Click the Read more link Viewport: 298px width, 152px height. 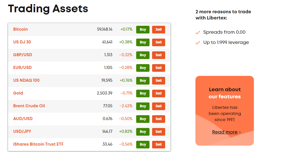(x=225, y=132)
